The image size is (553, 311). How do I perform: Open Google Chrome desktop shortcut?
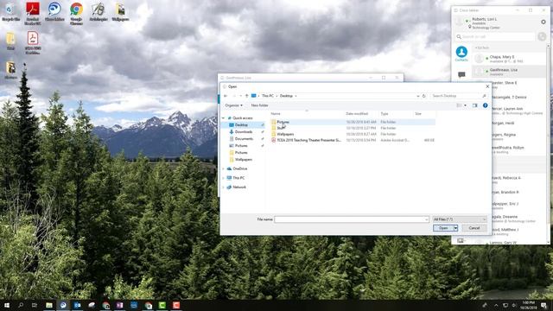[77, 13]
